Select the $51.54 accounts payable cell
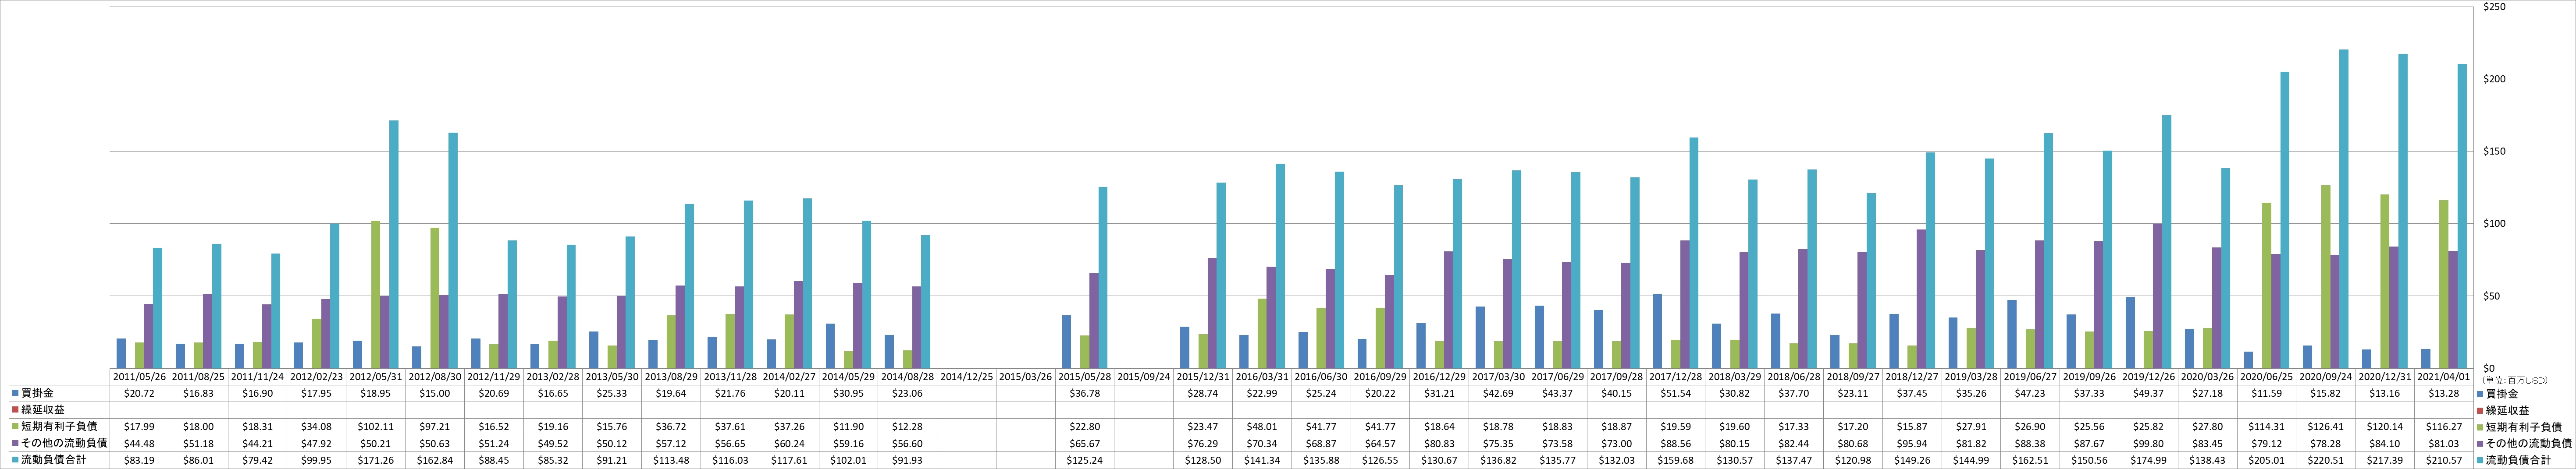 pyautogui.click(x=1676, y=394)
